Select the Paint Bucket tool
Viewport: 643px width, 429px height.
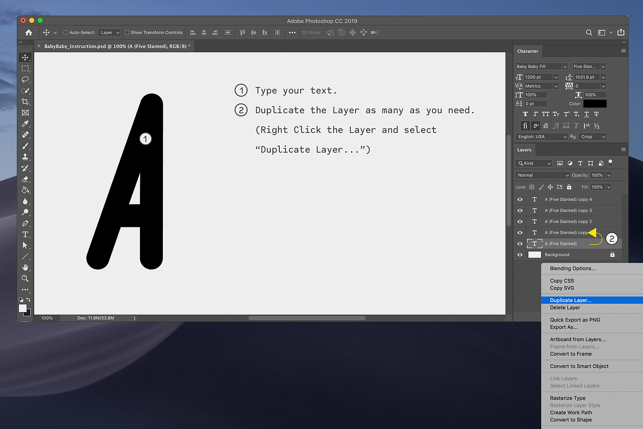25,190
